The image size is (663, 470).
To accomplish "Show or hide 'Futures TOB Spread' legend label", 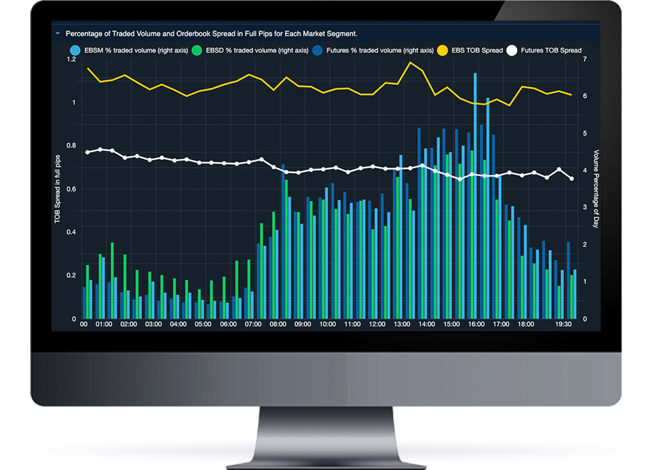I will click(551, 50).
